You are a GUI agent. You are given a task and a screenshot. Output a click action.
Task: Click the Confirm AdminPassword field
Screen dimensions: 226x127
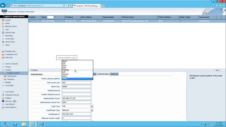coord(77,95)
